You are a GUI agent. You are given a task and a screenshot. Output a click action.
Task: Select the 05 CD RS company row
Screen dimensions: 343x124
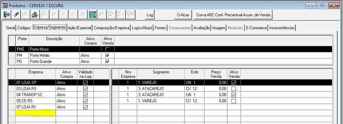35,101
